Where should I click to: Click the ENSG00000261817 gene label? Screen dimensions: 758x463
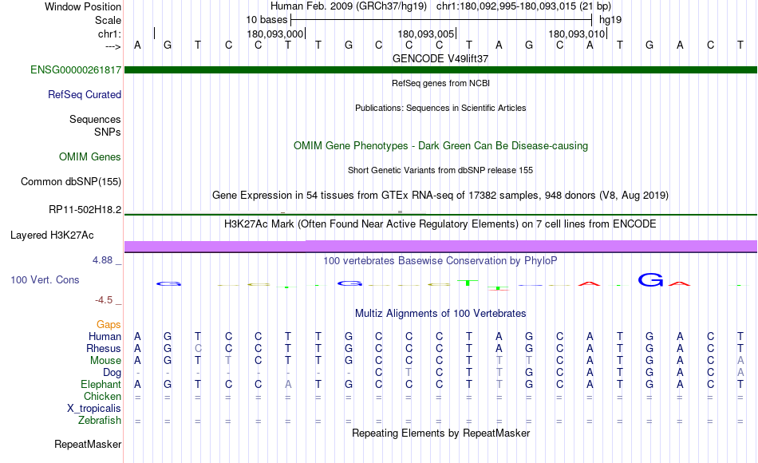[76, 69]
